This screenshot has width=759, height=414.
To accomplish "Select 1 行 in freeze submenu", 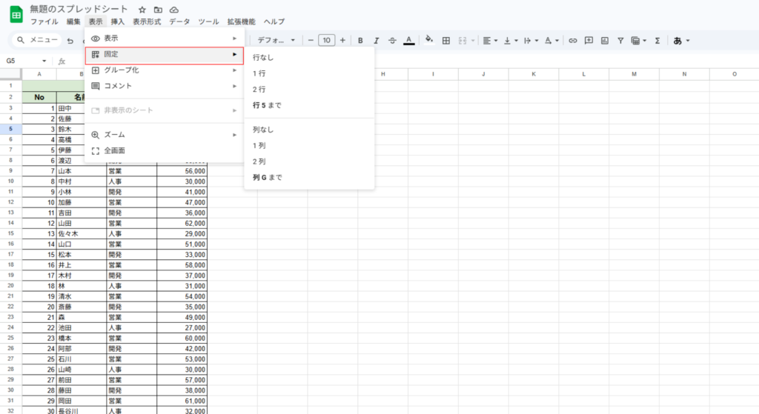I will pos(259,73).
